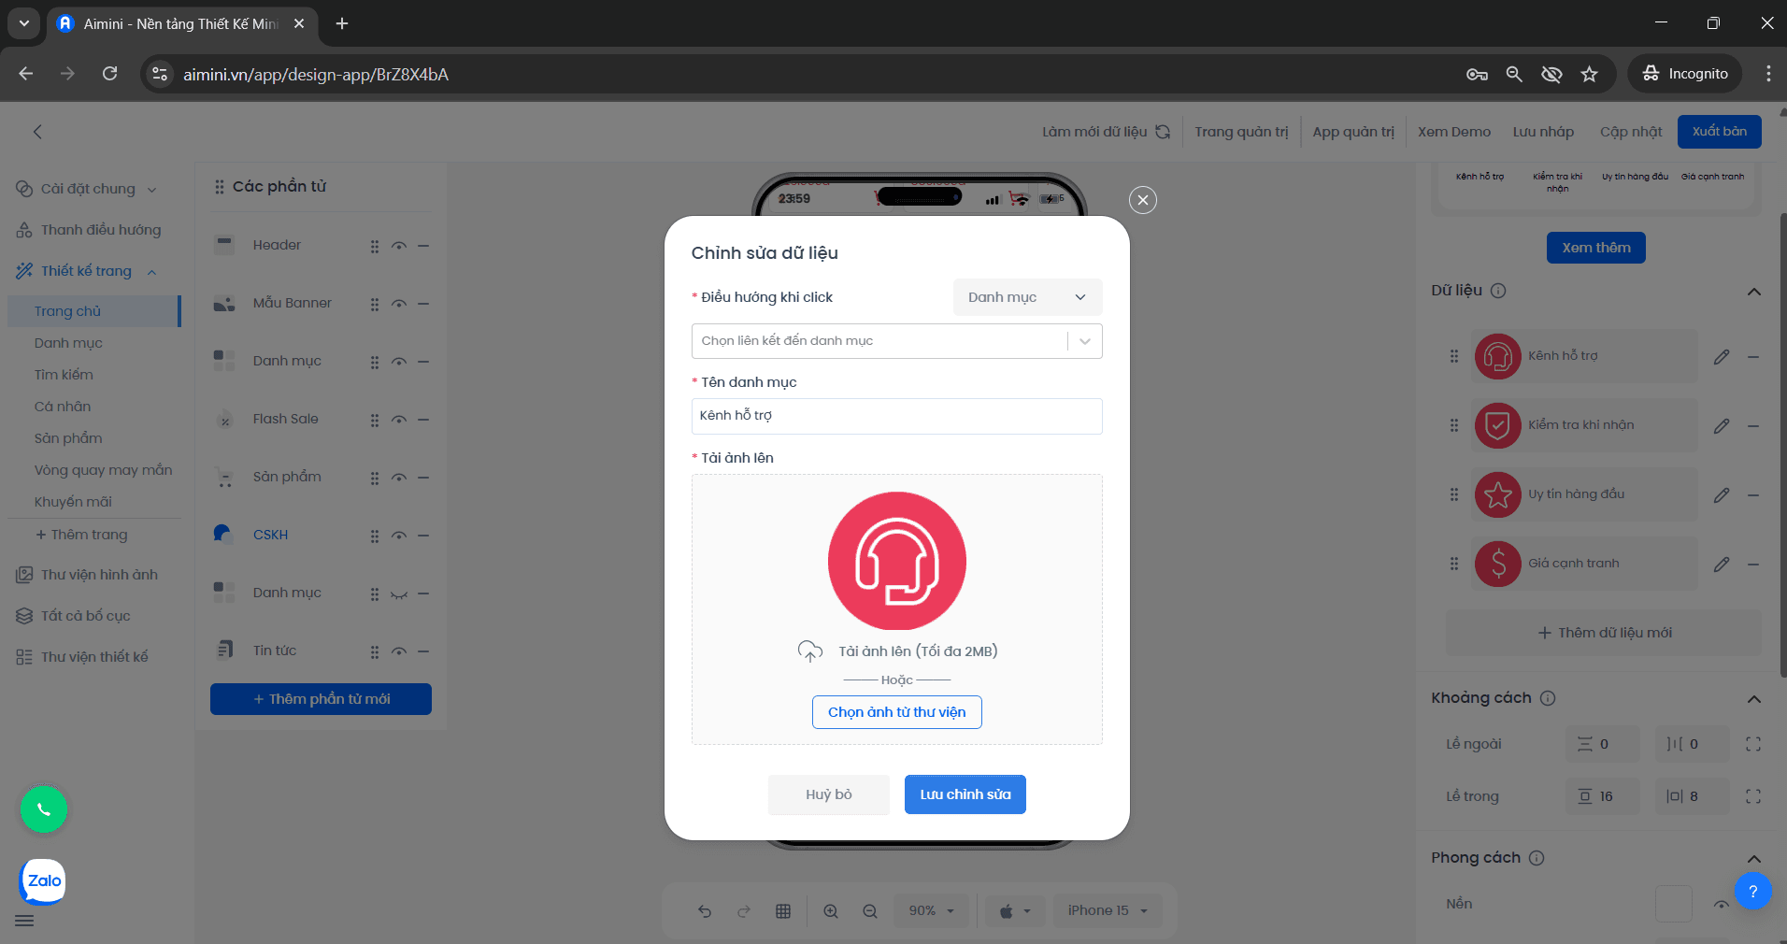Click the blue help question mark icon
1787x944 pixels.
click(x=1752, y=892)
